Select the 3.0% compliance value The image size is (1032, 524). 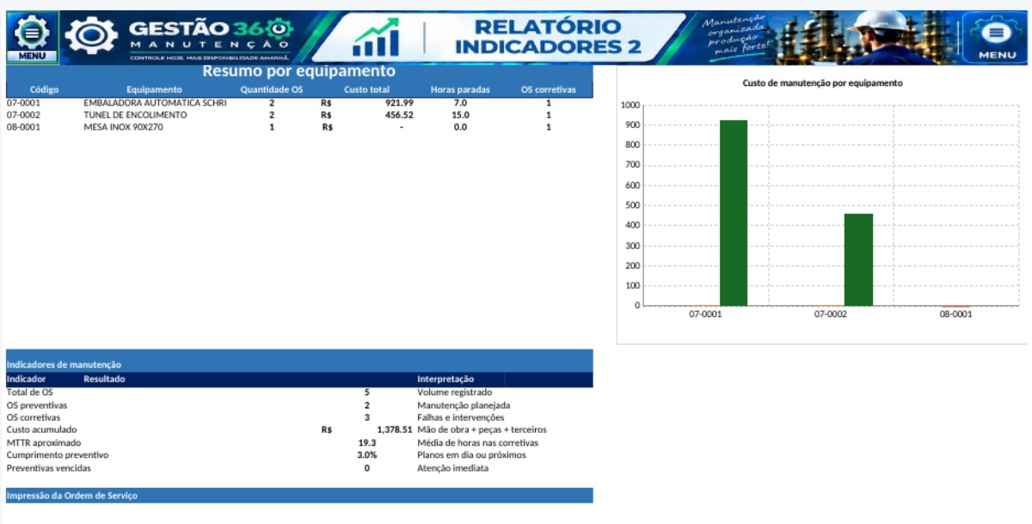[x=367, y=454]
